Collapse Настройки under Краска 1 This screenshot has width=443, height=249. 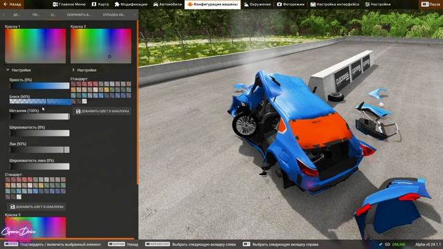click(x=19, y=70)
